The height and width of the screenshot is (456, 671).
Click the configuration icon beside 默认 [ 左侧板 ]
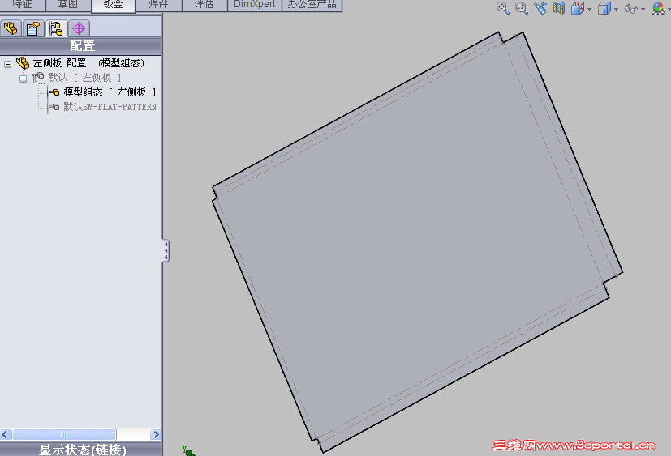coord(38,78)
